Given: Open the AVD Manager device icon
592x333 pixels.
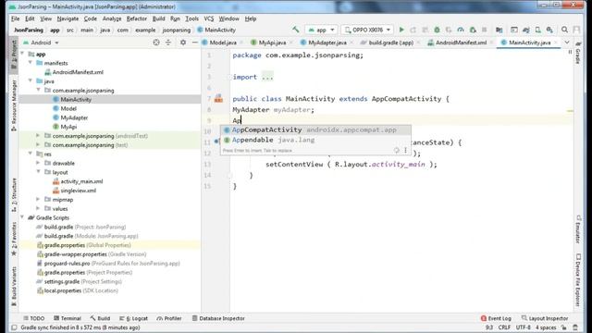Looking at the screenshot, I should tap(538, 30).
